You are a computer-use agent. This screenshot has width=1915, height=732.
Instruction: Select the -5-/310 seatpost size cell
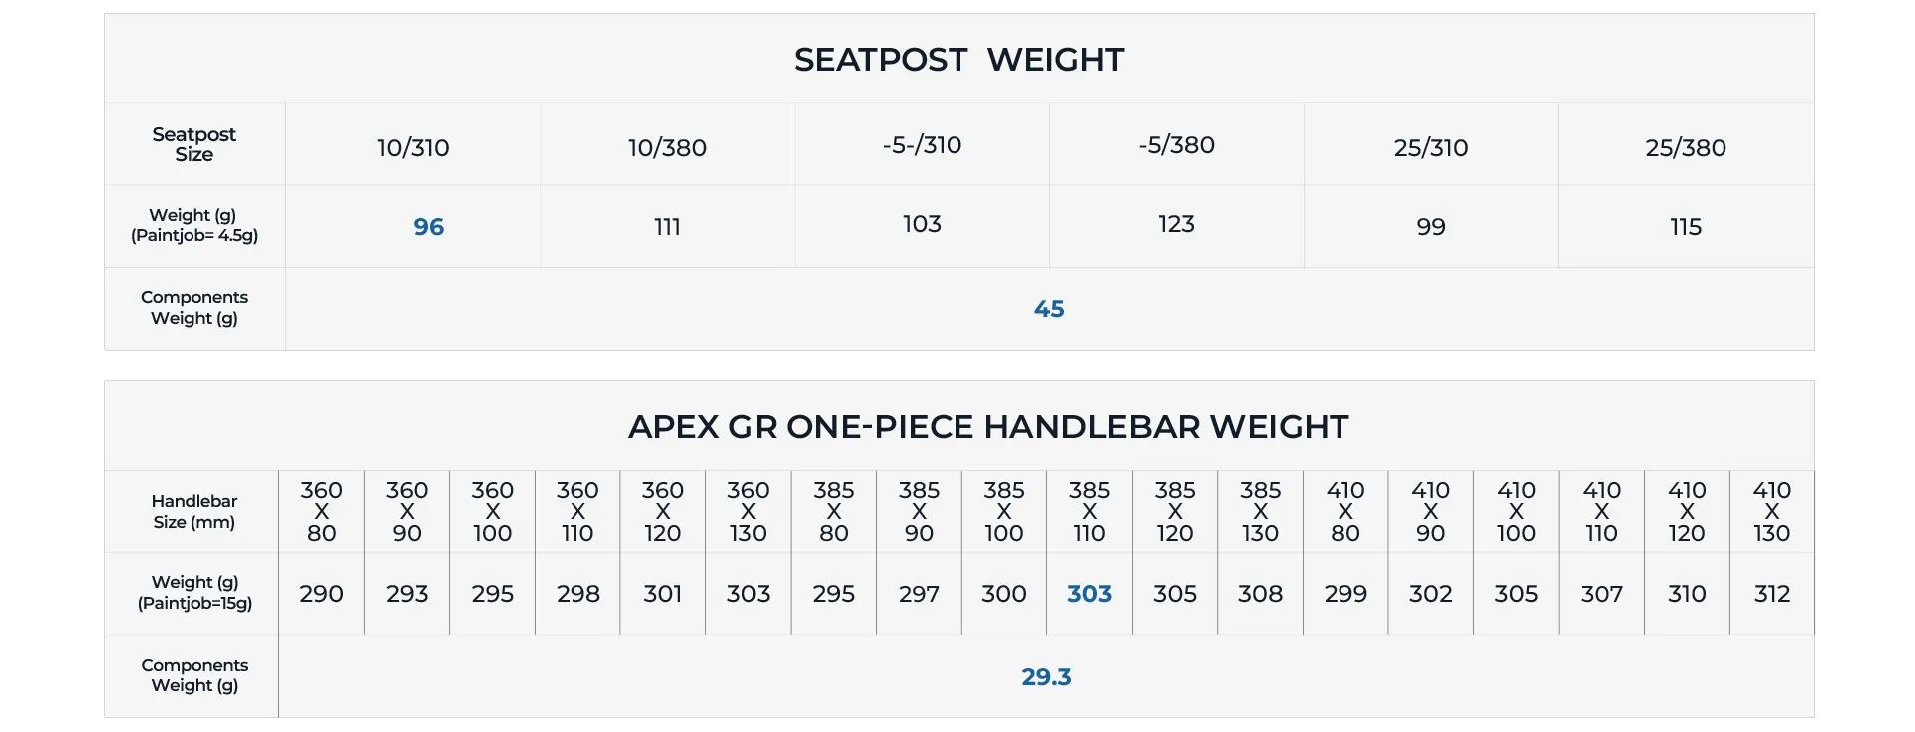[922, 145]
